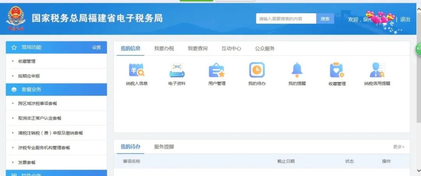Switch to 服务提醒 tab

[164, 147]
